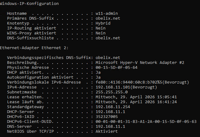Click the hostname value w11-admin
200x137 pixels.
[x=107, y=14]
